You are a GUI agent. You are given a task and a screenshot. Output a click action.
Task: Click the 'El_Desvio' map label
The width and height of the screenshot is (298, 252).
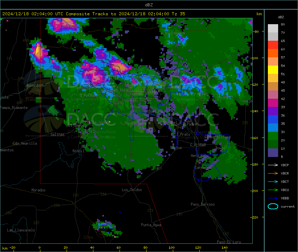77,126
